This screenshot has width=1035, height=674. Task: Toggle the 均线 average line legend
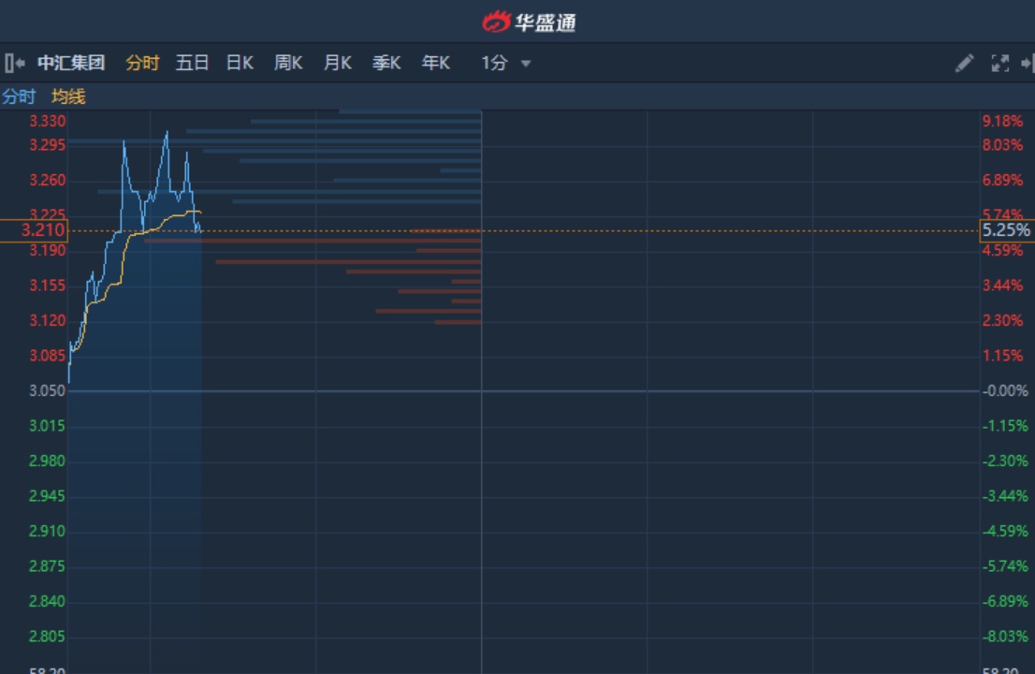68,97
